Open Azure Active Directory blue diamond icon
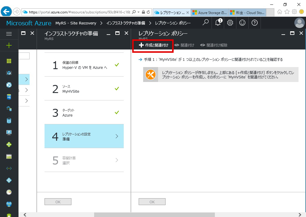The image size is (306, 217). (x=9, y=180)
